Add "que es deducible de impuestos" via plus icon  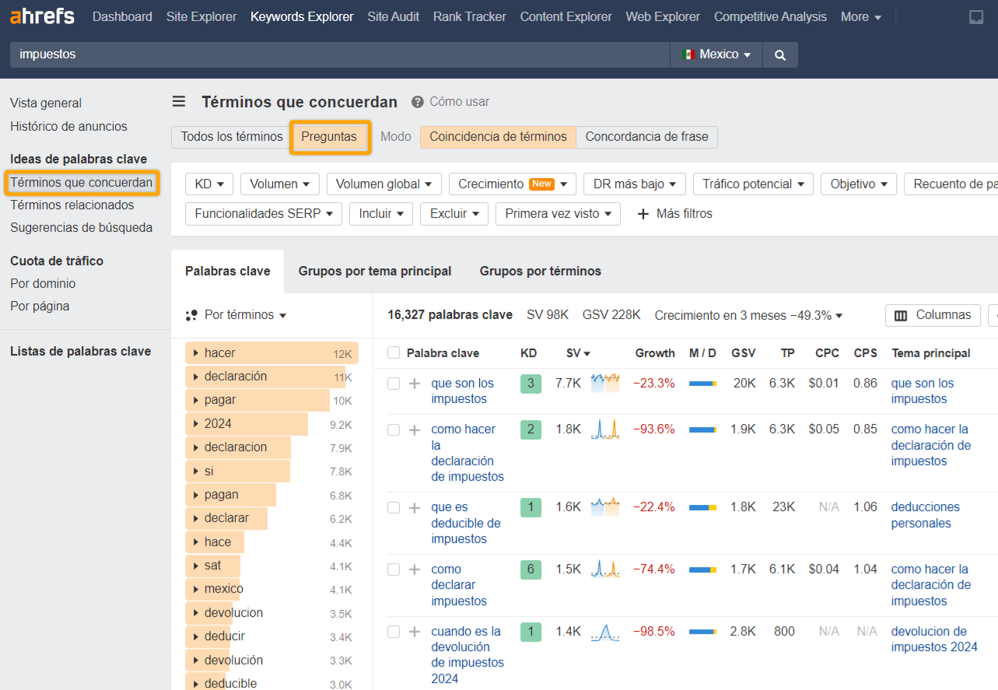coord(414,507)
